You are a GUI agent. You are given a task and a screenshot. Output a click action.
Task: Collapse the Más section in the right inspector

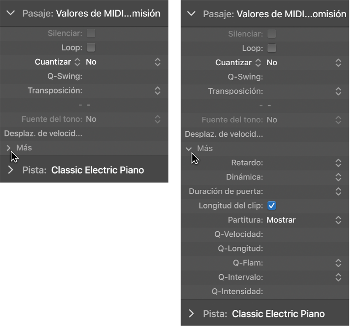189,148
